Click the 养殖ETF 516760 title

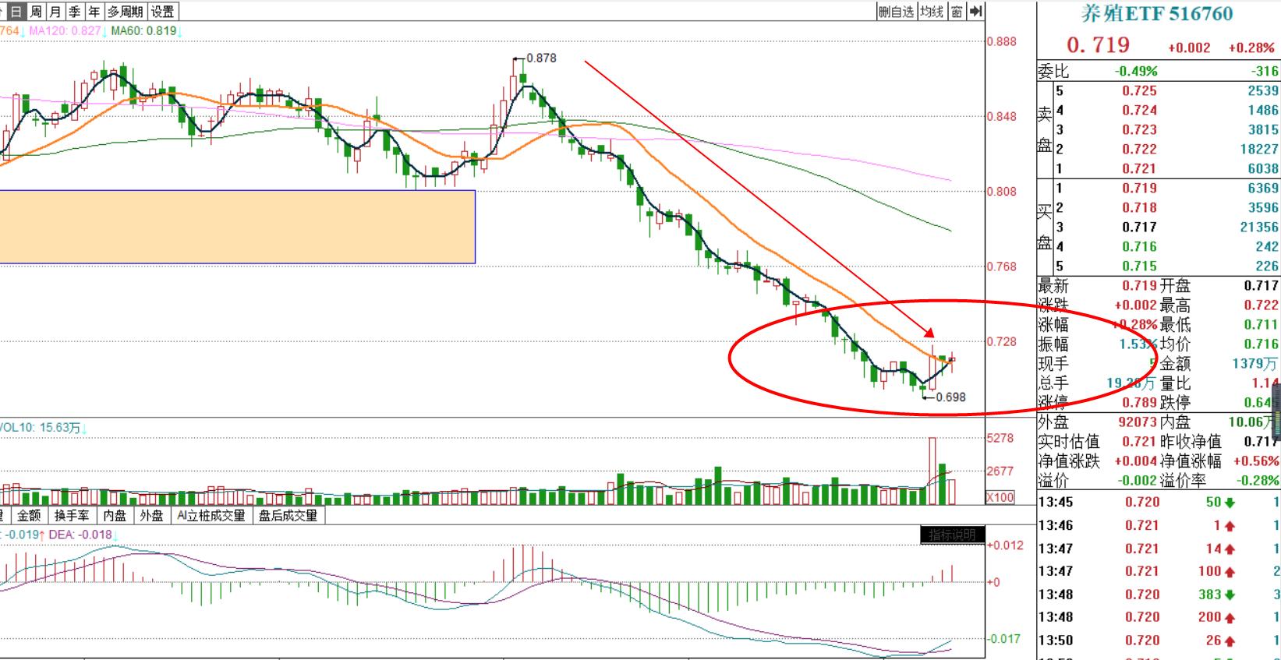pos(1157,14)
